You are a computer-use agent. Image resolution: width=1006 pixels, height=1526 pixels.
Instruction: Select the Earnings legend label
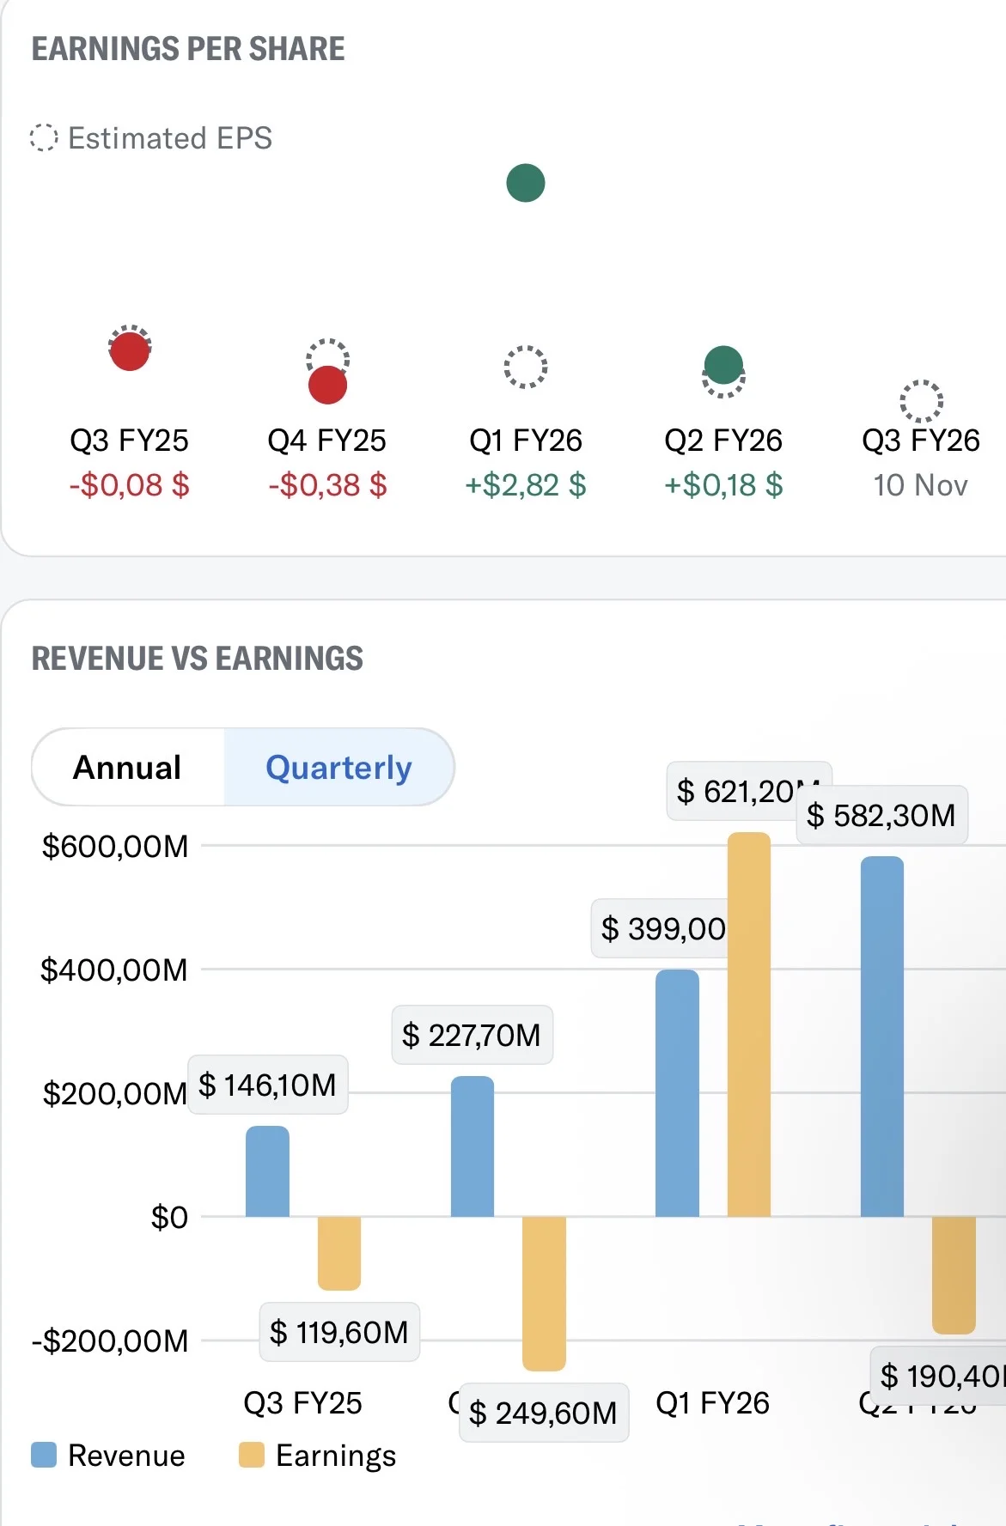click(x=336, y=1456)
